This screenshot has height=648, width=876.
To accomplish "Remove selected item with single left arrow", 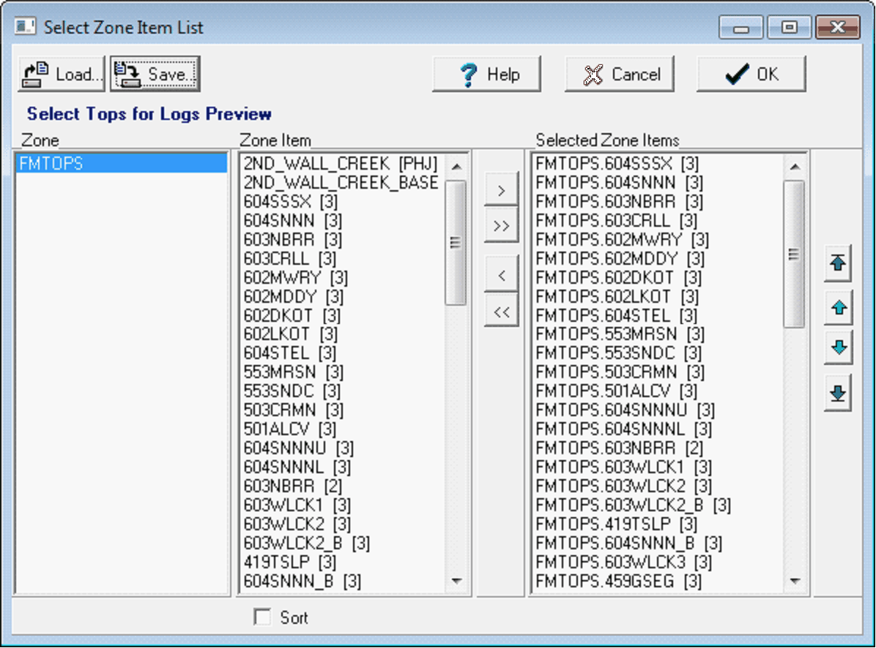I will coord(501,276).
